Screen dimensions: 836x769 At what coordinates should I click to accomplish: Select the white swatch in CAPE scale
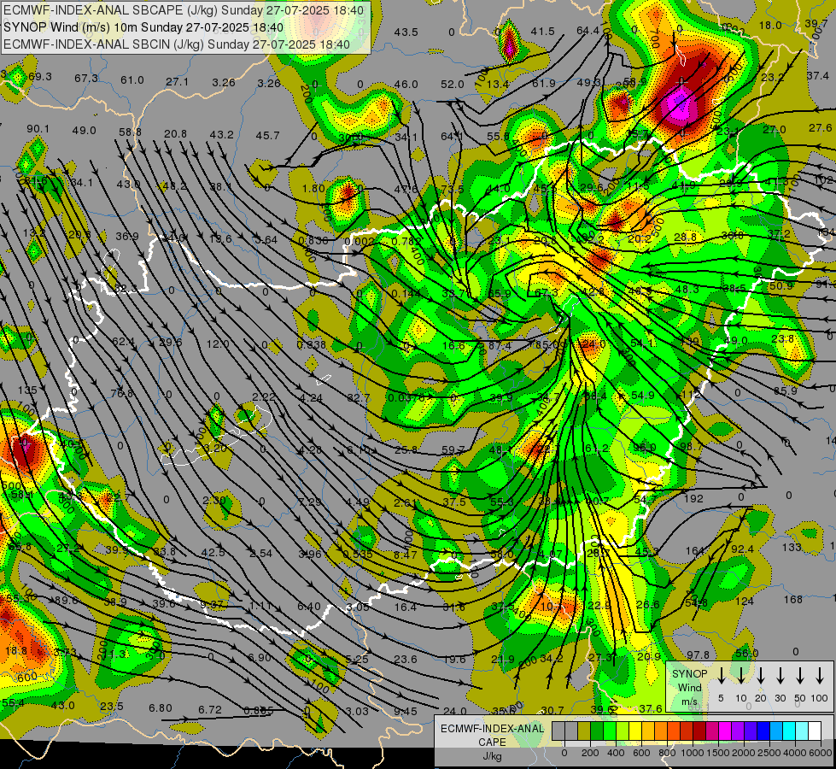click(x=814, y=731)
